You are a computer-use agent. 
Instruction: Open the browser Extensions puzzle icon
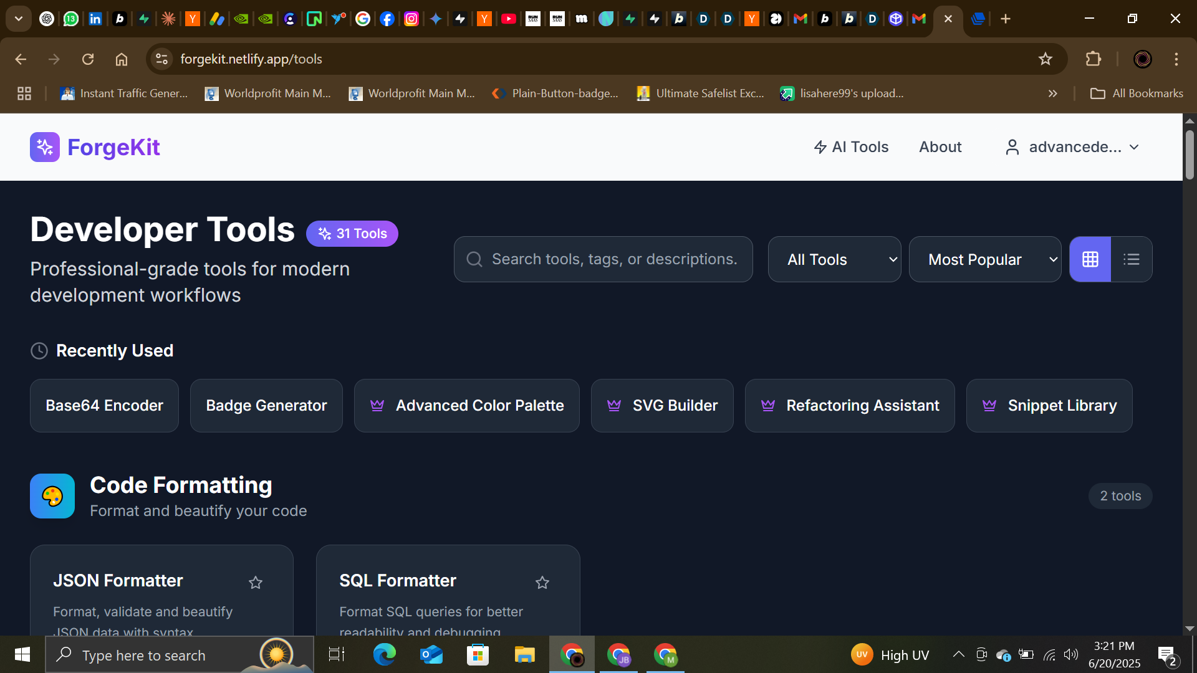coord(1093,59)
